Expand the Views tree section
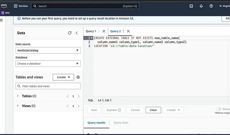Image resolution: width=230 pixels, height=135 pixels. coord(18,106)
